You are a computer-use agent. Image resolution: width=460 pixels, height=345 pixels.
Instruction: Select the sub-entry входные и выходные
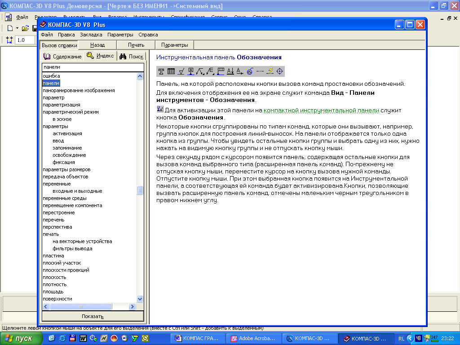coord(77,191)
